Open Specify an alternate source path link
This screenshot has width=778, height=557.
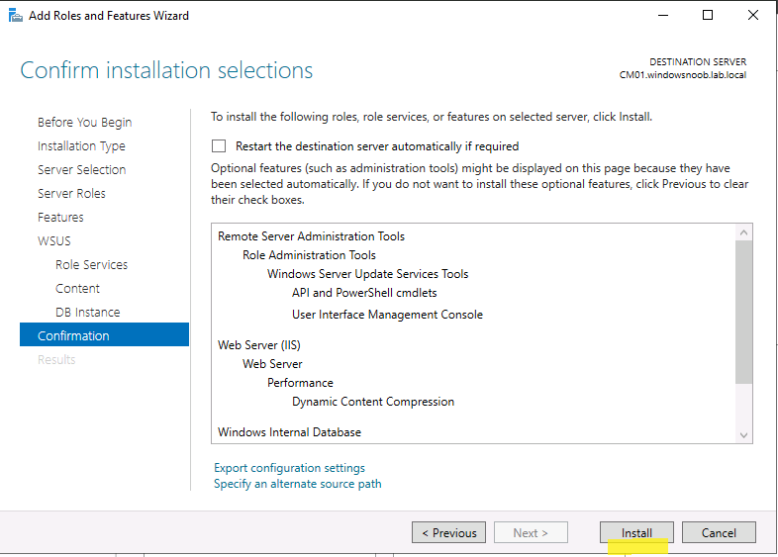point(298,484)
